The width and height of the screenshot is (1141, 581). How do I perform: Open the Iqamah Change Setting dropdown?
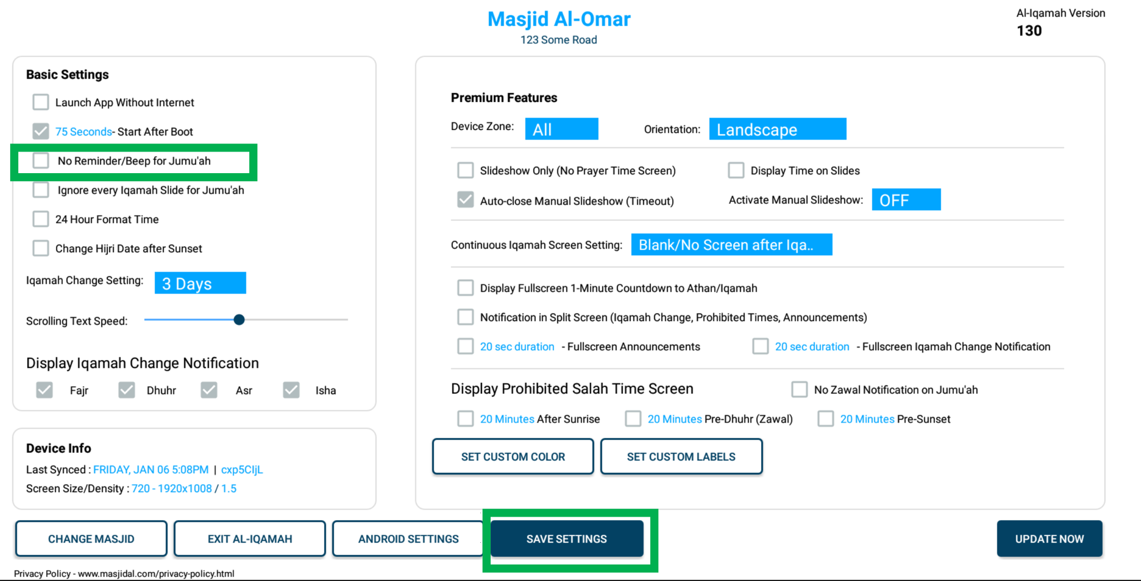(200, 283)
